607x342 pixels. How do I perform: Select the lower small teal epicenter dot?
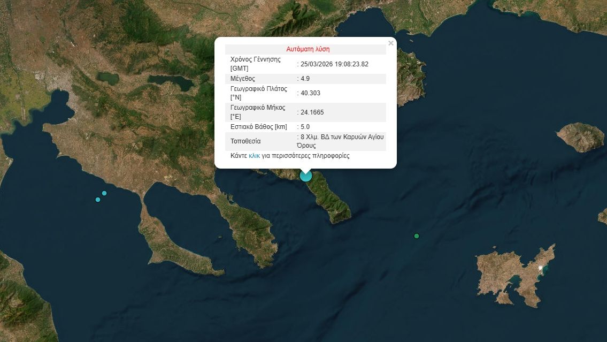click(x=98, y=200)
